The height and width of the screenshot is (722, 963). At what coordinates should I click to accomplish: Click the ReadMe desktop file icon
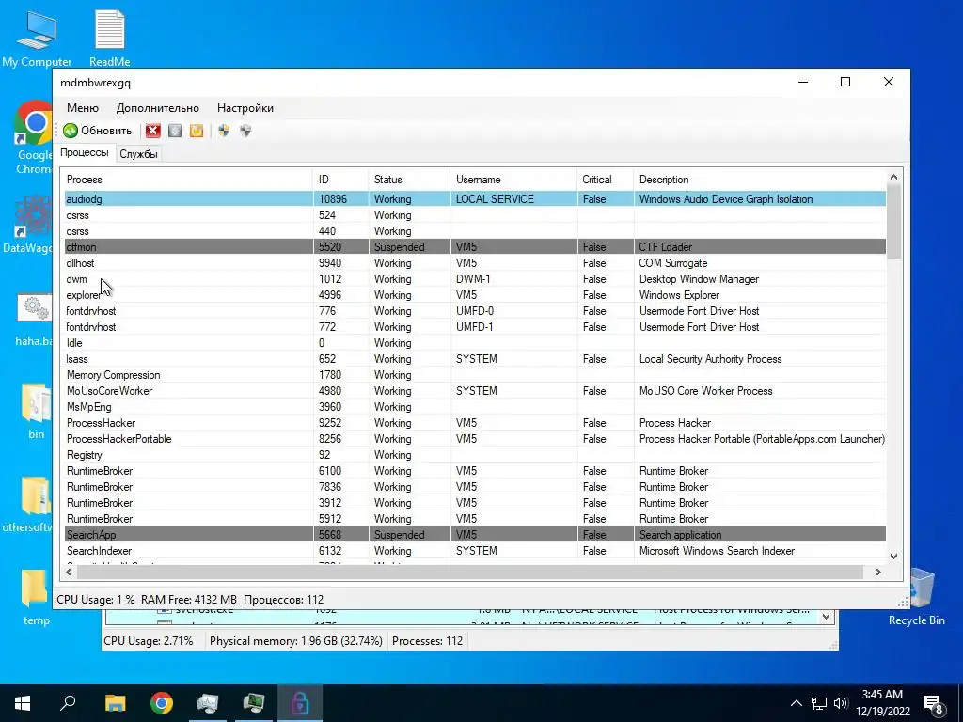pos(109,38)
